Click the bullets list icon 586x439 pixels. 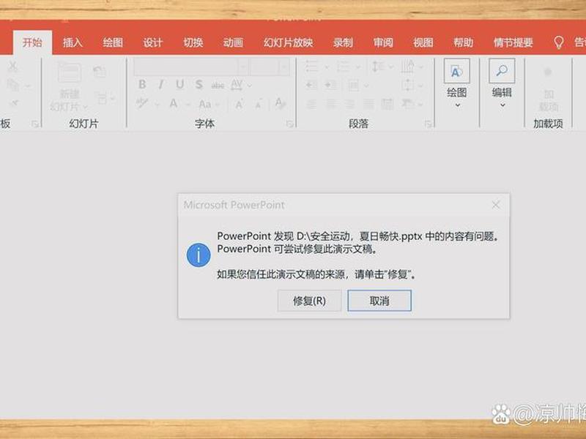[311, 66]
